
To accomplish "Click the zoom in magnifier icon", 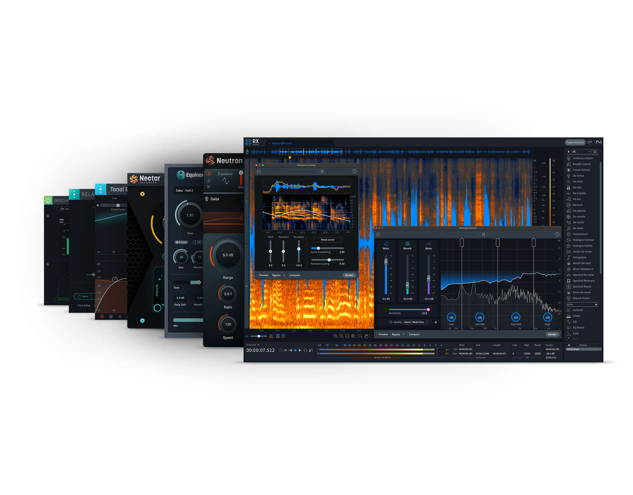I will click(x=335, y=336).
